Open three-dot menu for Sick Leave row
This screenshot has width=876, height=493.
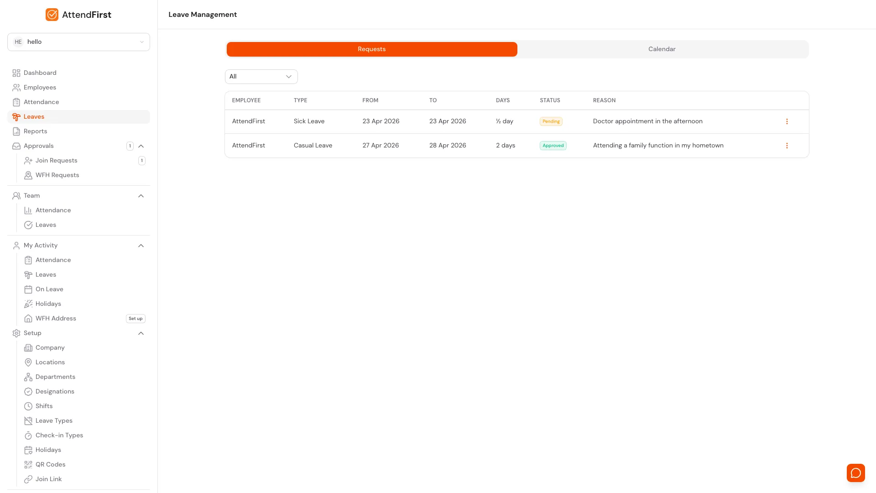(x=787, y=121)
